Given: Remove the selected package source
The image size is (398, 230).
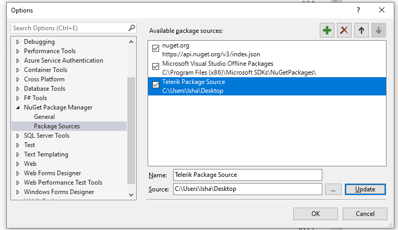Looking at the screenshot, I should tap(344, 30).
